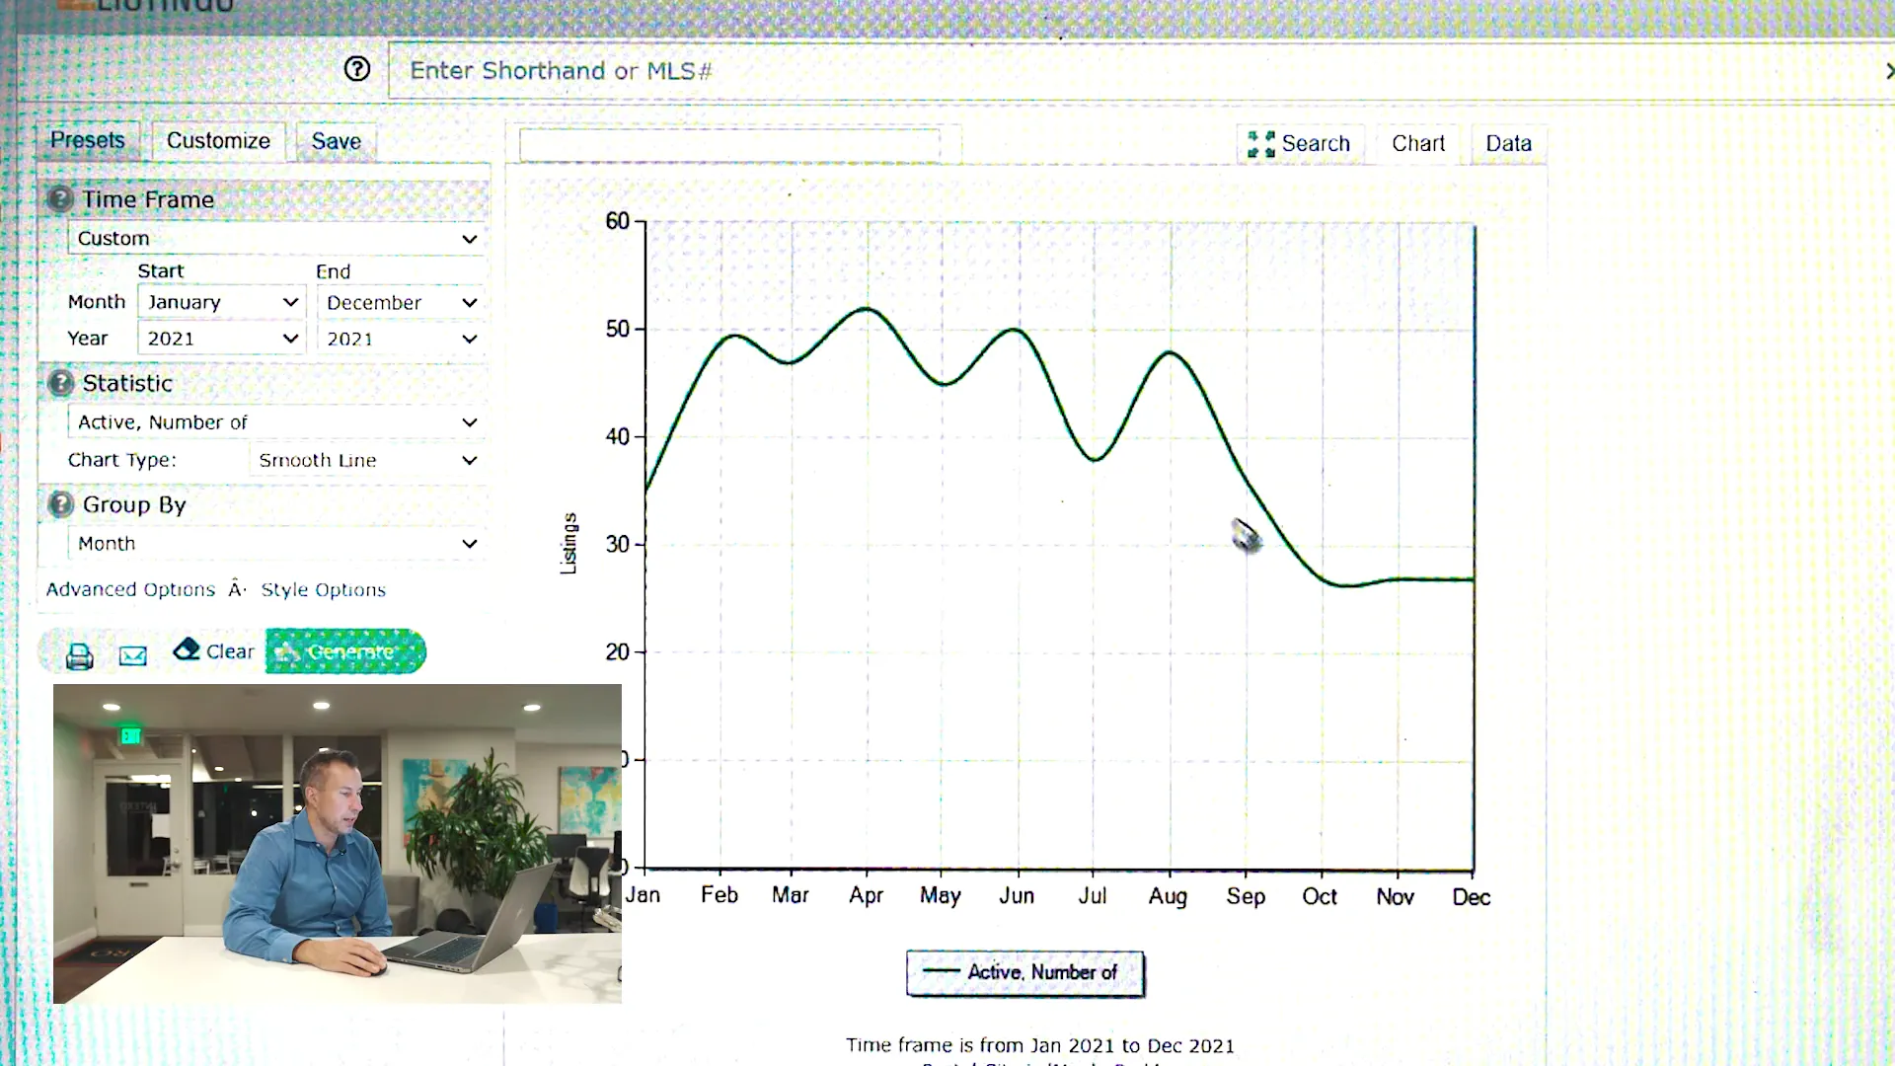The image size is (1895, 1066).
Task: Switch to the Chart tab
Action: (1417, 143)
